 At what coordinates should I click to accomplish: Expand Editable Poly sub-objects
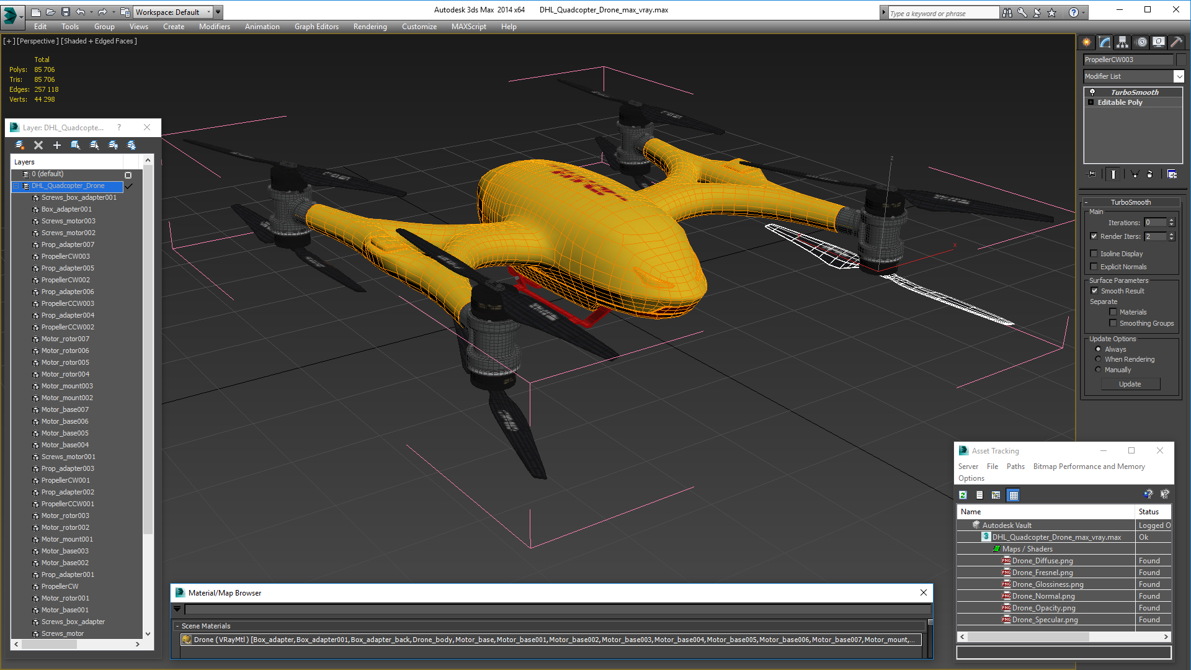[x=1091, y=102]
